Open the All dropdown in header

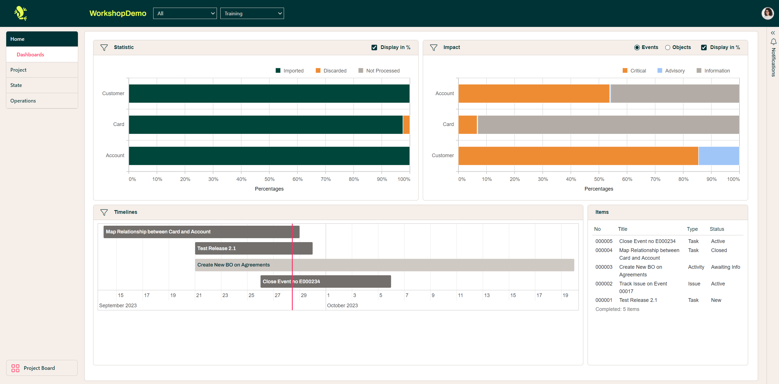185,13
